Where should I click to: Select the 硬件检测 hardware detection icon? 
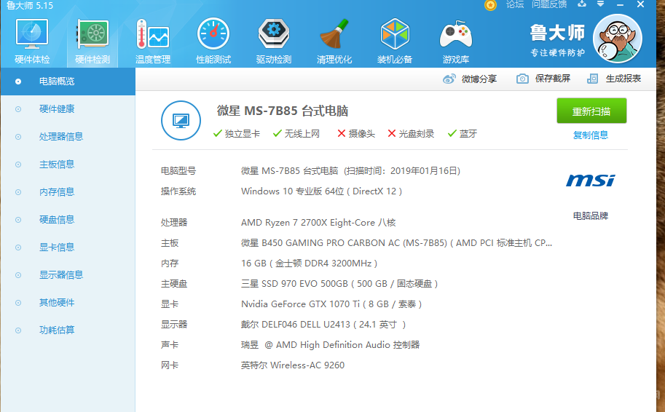[93, 41]
